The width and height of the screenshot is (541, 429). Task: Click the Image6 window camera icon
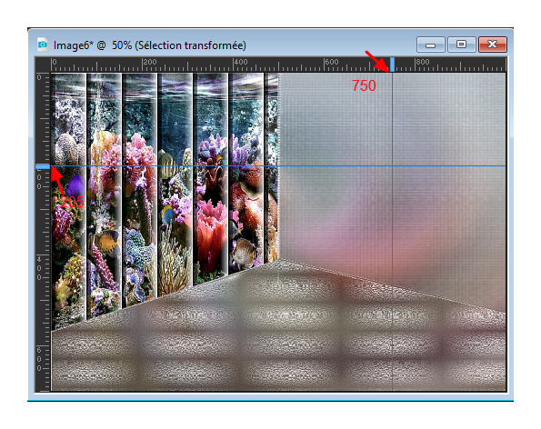point(43,45)
